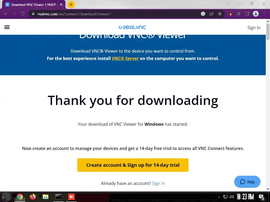
Task: Open a new tab with the plus button
Action: tap(71, 4)
